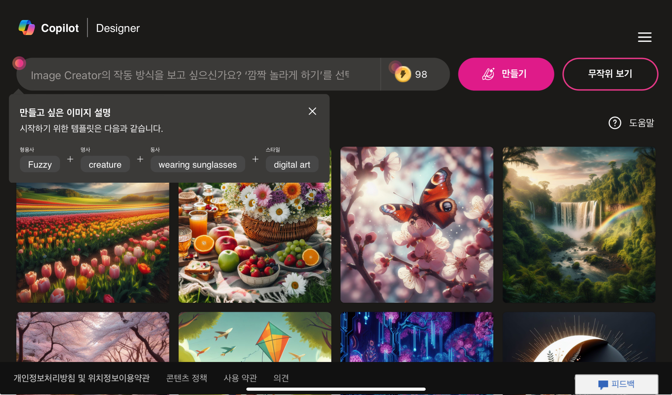Close the image description tooltip
The height and width of the screenshot is (395, 672).
click(x=312, y=111)
